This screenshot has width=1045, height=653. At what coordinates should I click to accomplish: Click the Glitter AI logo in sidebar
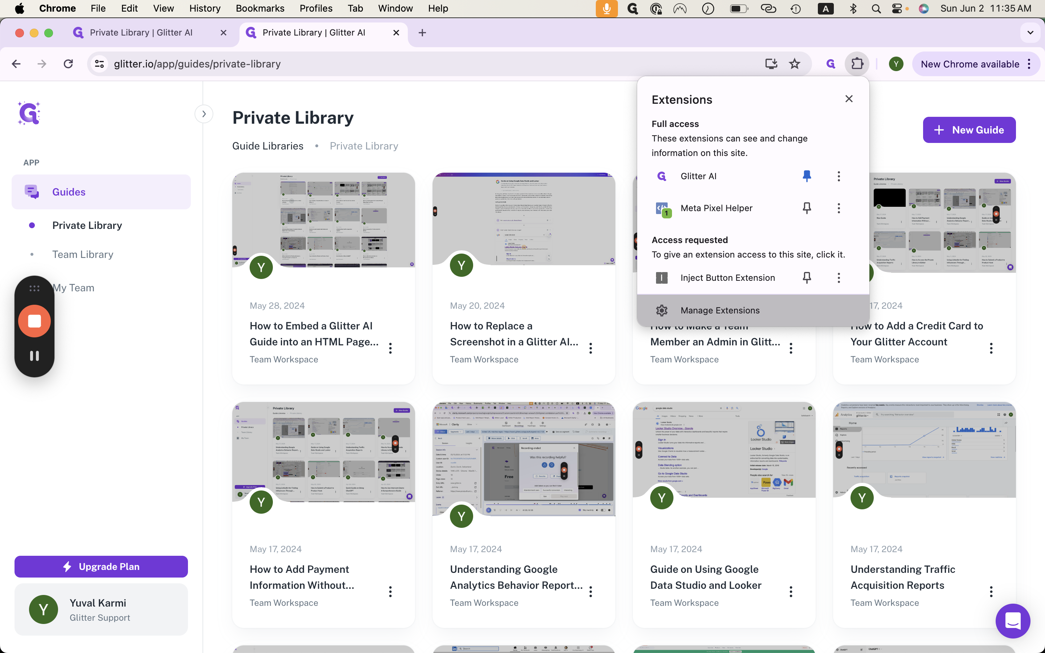(29, 113)
